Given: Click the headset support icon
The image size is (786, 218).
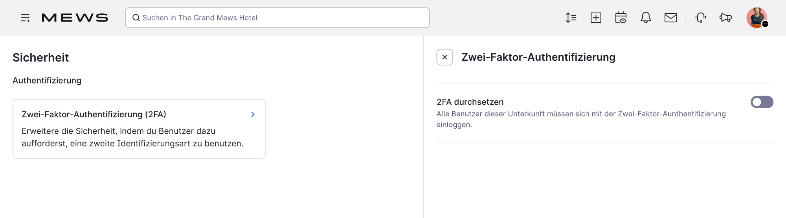Looking at the screenshot, I should (701, 18).
